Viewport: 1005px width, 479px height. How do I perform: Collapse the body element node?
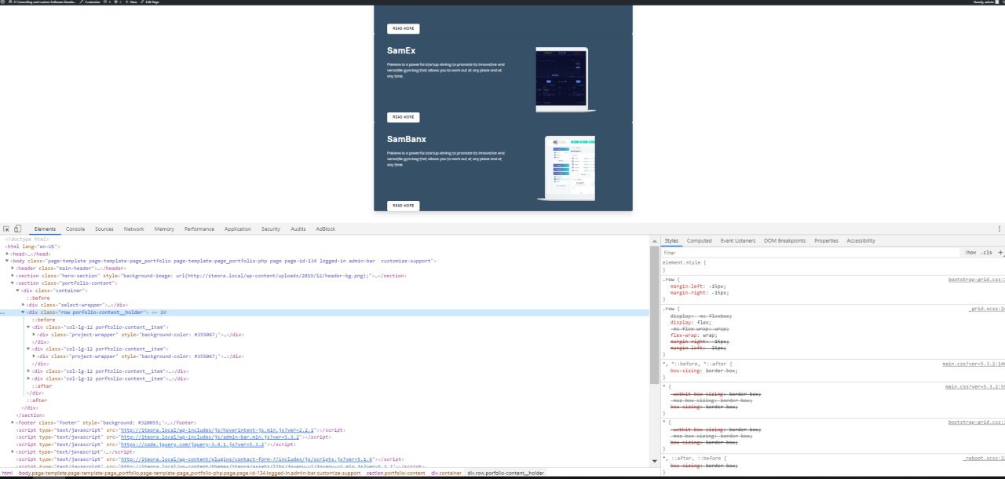click(x=8, y=261)
